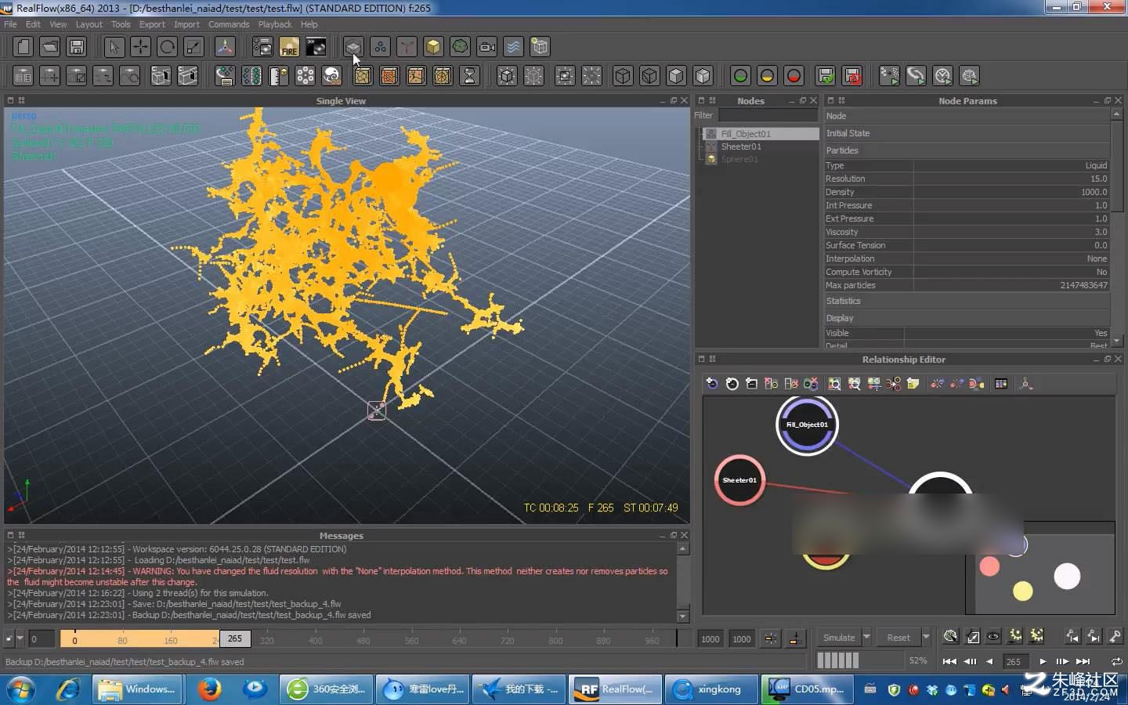Click the Sheeter01 node circle in Relationship Editor

pyautogui.click(x=739, y=480)
